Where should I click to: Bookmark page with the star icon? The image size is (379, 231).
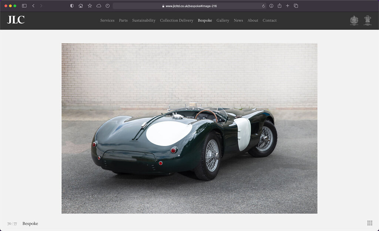tap(90, 6)
